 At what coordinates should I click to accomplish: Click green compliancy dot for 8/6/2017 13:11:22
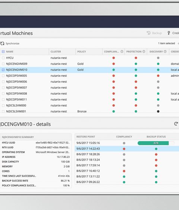(x=124, y=177)
